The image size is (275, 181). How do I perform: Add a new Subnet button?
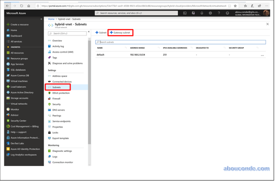101,33
